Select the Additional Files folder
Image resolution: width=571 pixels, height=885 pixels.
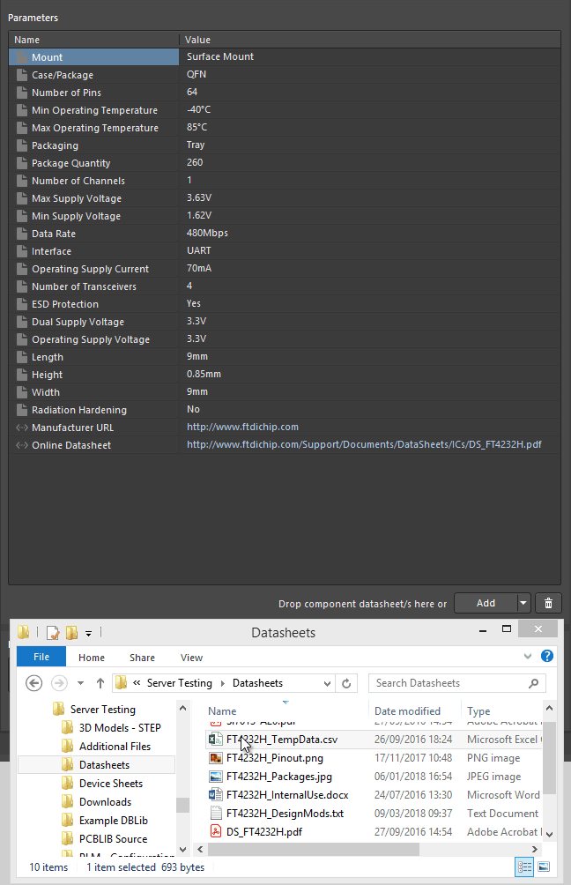click(115, 747)
